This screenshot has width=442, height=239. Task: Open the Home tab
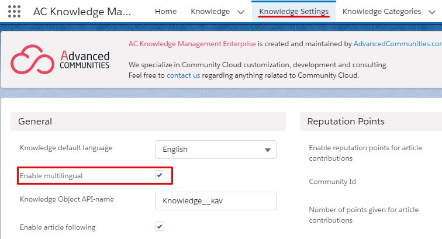click(166, 12)
